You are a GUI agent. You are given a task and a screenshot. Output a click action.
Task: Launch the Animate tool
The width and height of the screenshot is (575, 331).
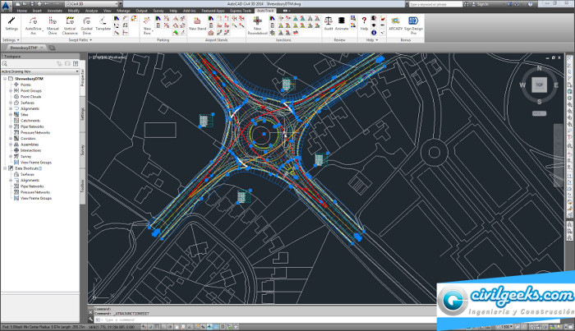pyautogui.click(x=342, y=22)
